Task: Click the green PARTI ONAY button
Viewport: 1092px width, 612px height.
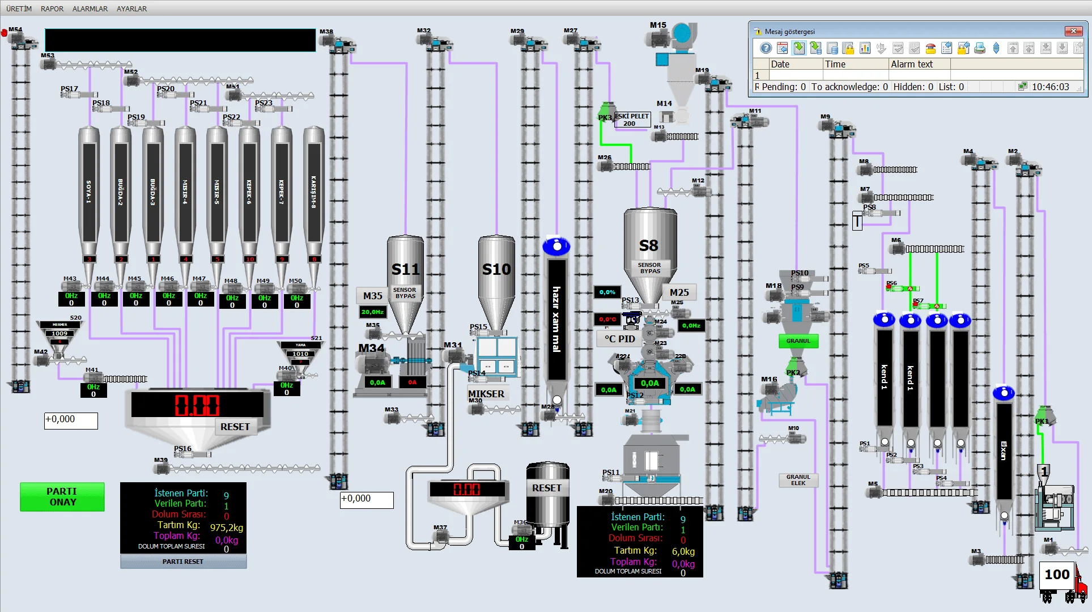Action: pyautogui.click(x=62, y=497)
